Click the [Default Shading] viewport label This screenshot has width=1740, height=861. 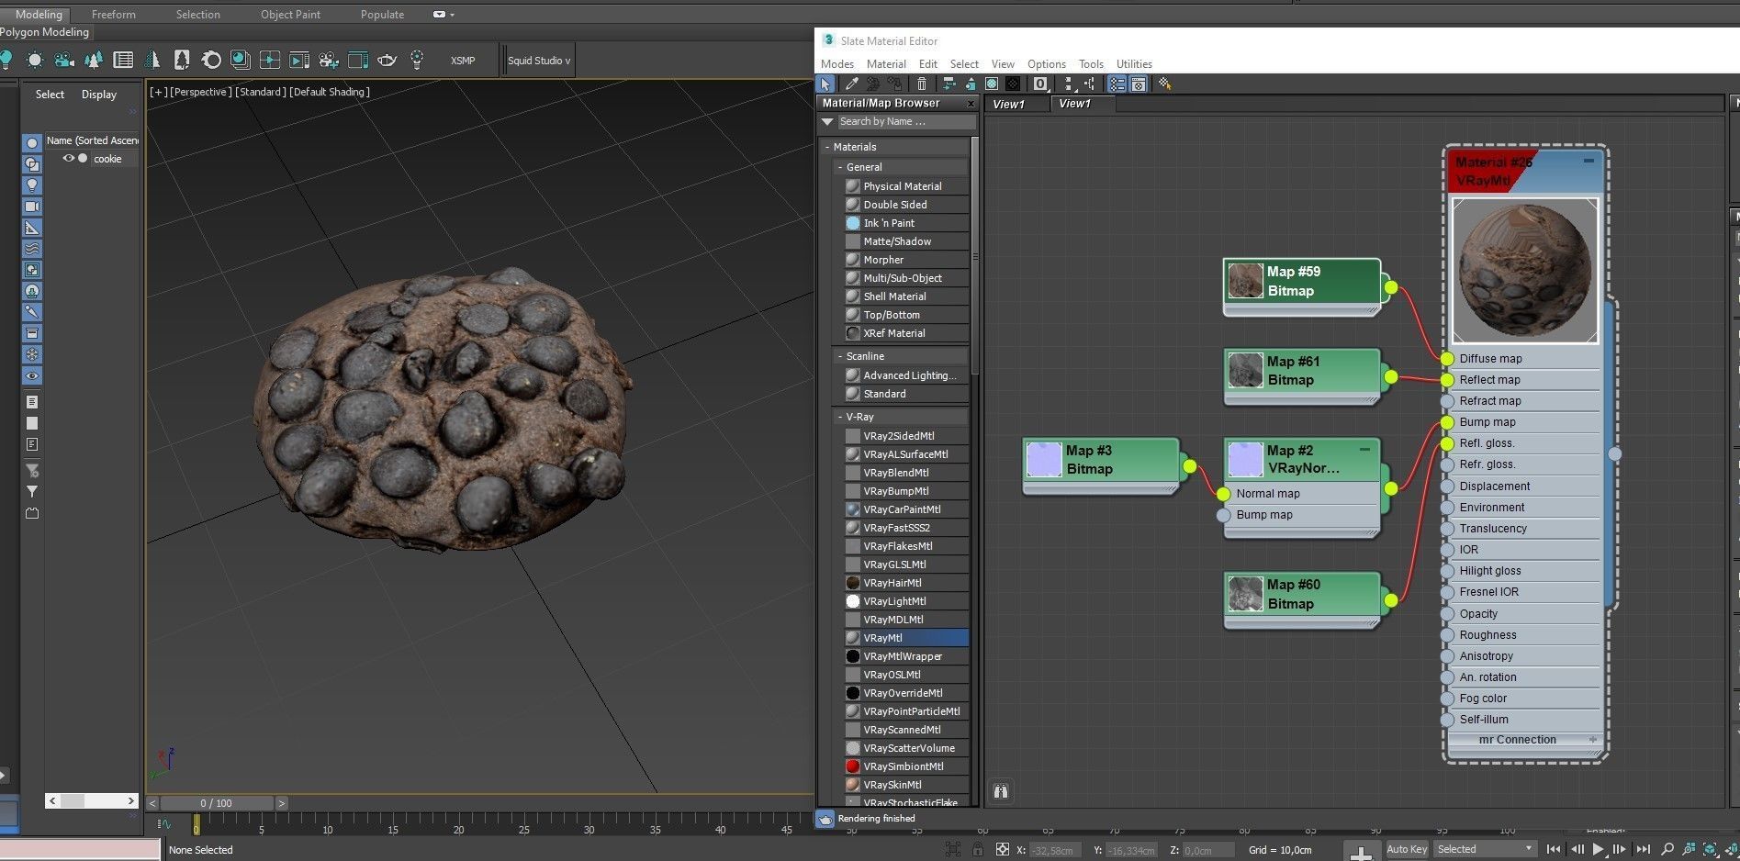tap(330, 92)
